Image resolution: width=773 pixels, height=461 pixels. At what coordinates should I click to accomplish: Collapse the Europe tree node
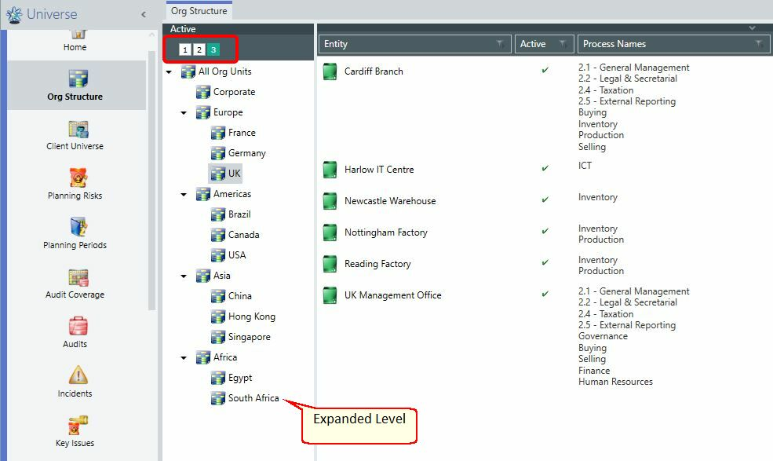point(184,113)
